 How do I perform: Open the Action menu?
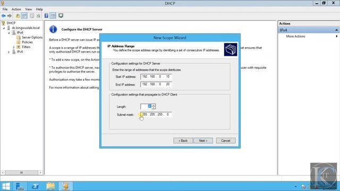(16, 10)
